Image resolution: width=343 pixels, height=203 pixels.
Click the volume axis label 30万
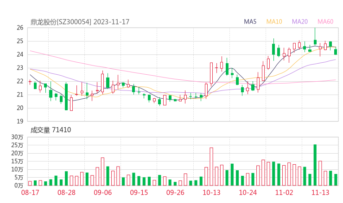pos(17,137)
